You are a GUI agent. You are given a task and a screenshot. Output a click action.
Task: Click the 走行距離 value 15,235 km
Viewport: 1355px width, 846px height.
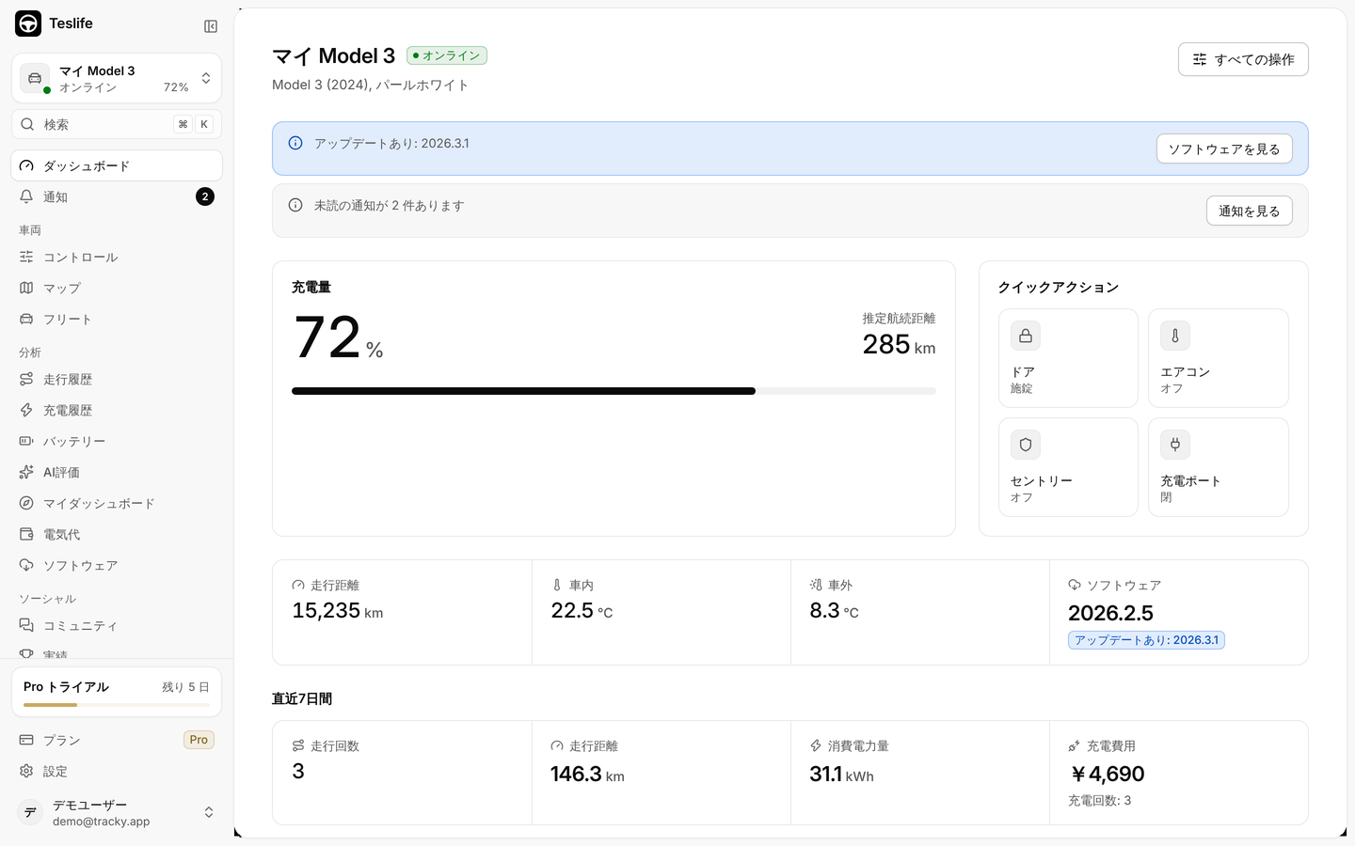(x=338, y=611)
